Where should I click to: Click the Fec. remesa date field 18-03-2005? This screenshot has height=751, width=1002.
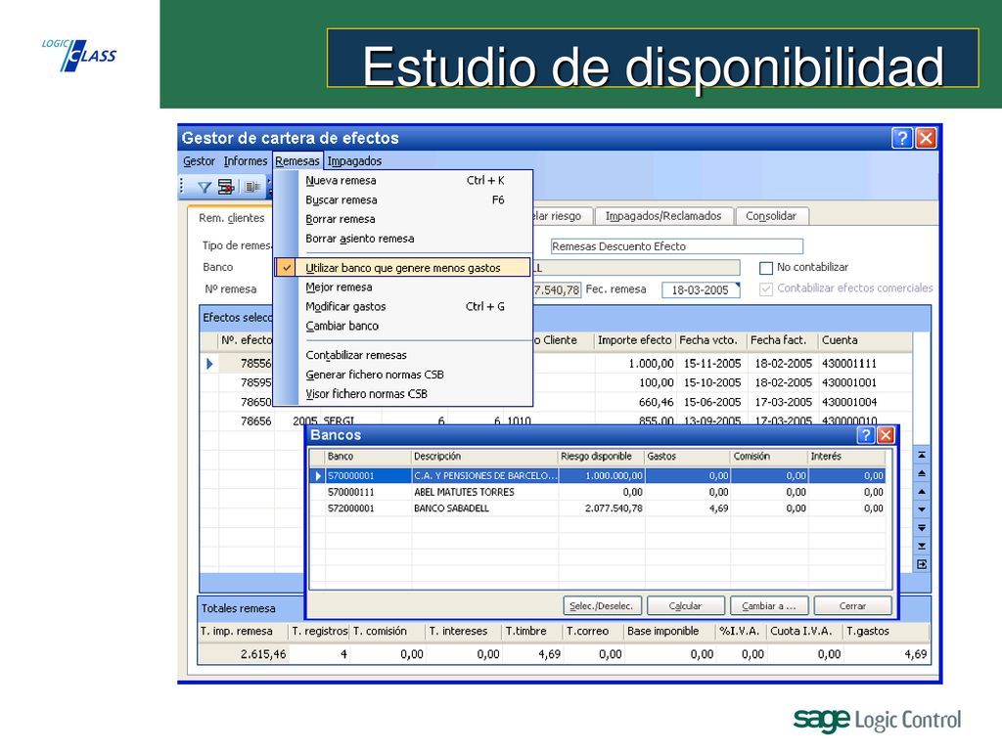point(699,289)
